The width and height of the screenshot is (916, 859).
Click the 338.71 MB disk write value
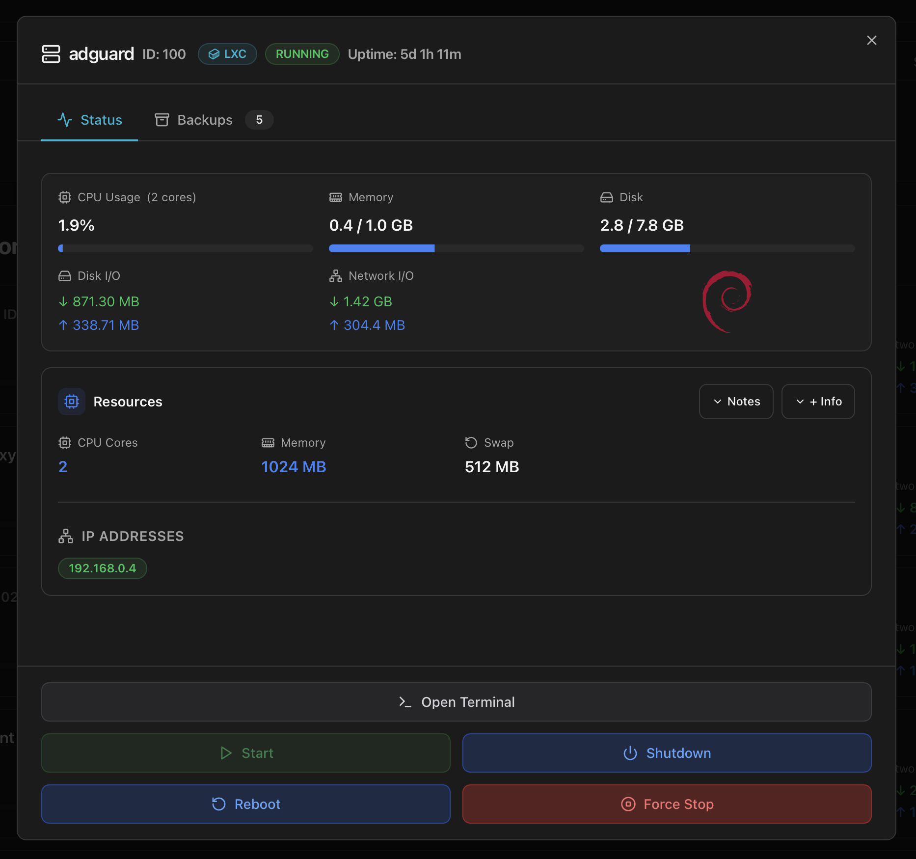tap(106, 325)
